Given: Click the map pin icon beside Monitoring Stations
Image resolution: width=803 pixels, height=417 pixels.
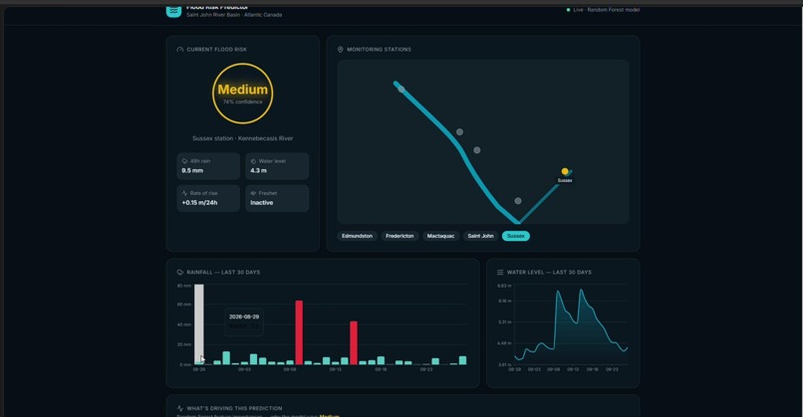Looking at the screenshot, I should pyautogui.click(x=340, y=50).
